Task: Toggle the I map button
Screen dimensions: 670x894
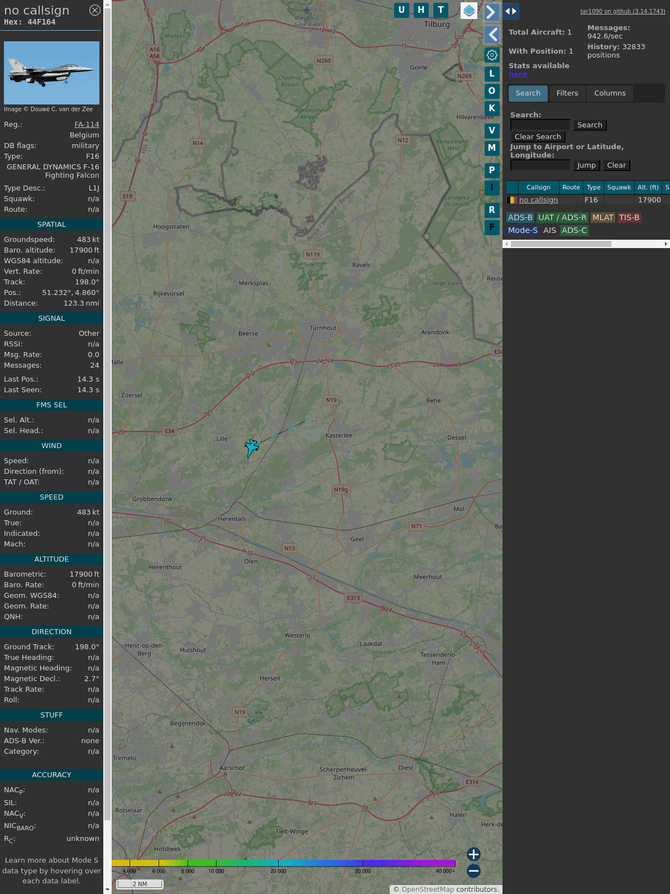Action: 492,188
